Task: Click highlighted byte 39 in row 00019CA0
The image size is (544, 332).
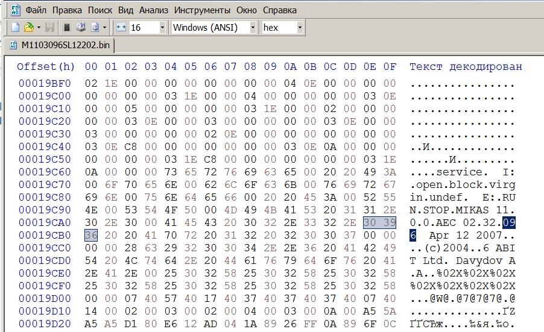Action: 390,222
